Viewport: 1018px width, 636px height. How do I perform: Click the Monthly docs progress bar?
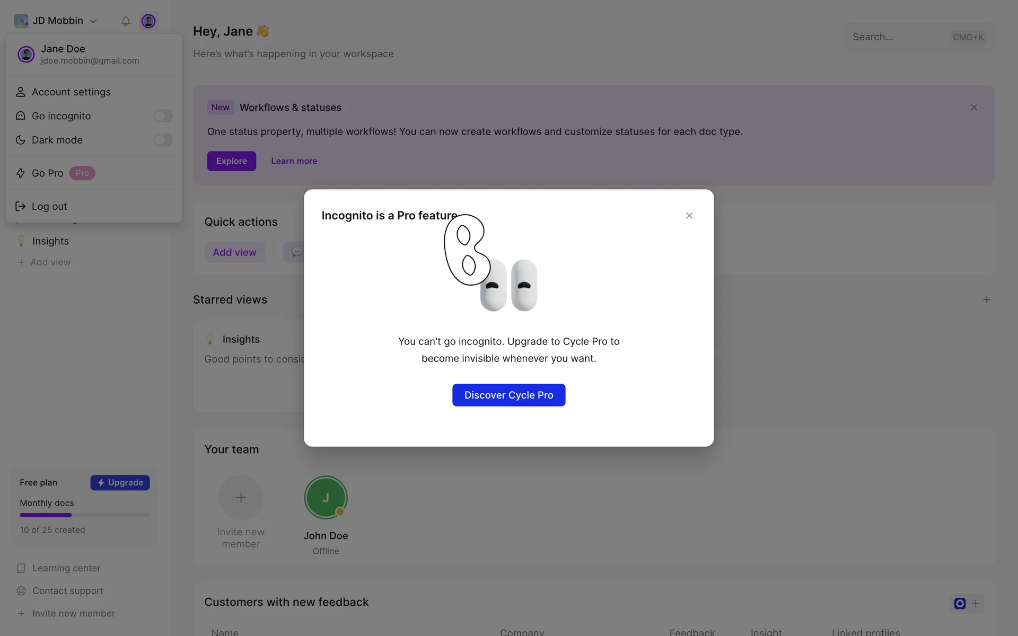85,515
